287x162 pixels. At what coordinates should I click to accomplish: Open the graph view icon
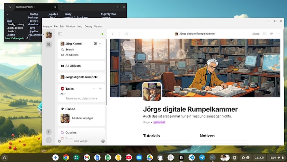click(x=126, y=34)
